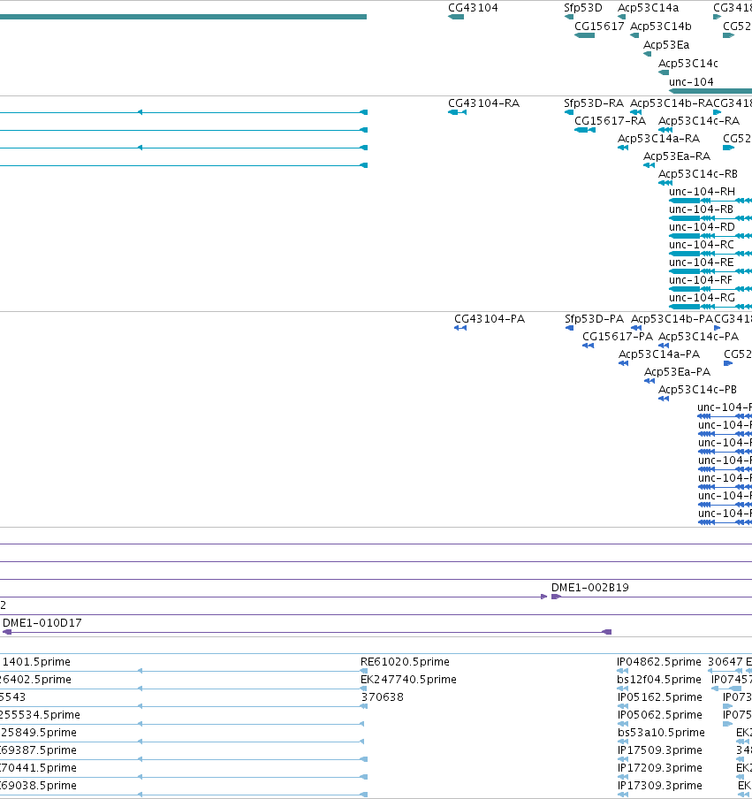This screenshot has height=799, width=752.
Task: Click the Sfp53D gene label
Action: point(583,8)
